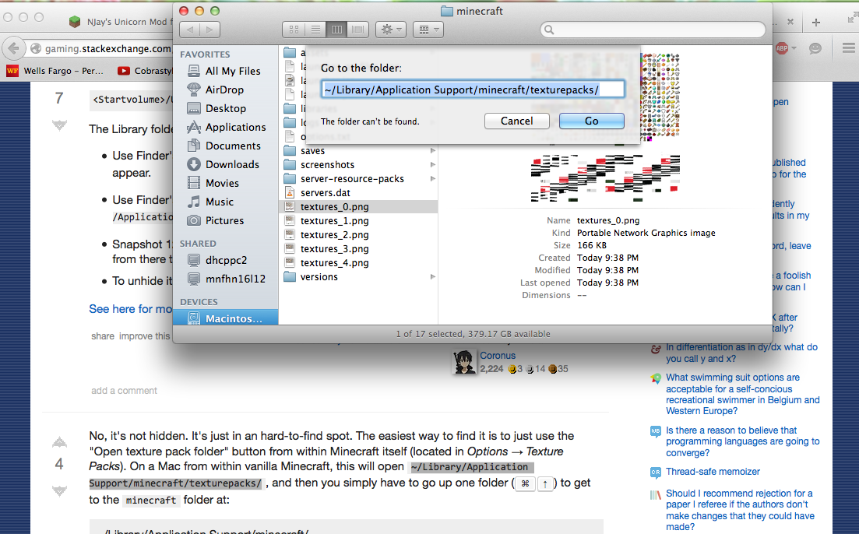
Task: Open swimming suit options question link
Action: (742, 395)
